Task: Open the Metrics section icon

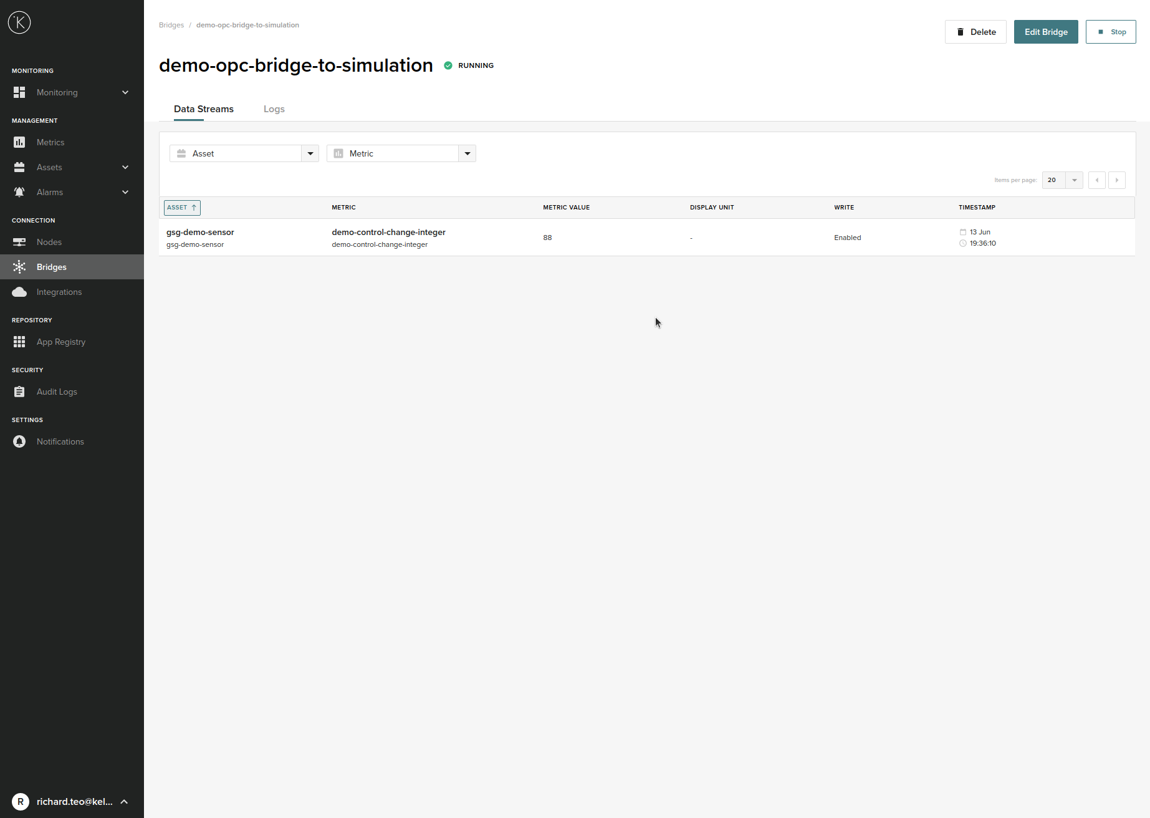Action: point(19,142)
